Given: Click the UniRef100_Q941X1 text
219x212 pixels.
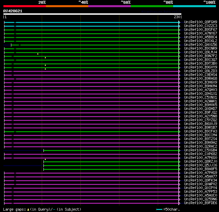Looking at the screenshot, I should (201, 94).
